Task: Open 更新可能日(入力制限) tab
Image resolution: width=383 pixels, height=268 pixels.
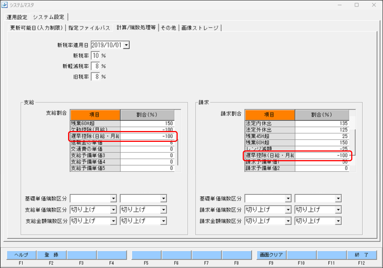Action: click(36, 28)
